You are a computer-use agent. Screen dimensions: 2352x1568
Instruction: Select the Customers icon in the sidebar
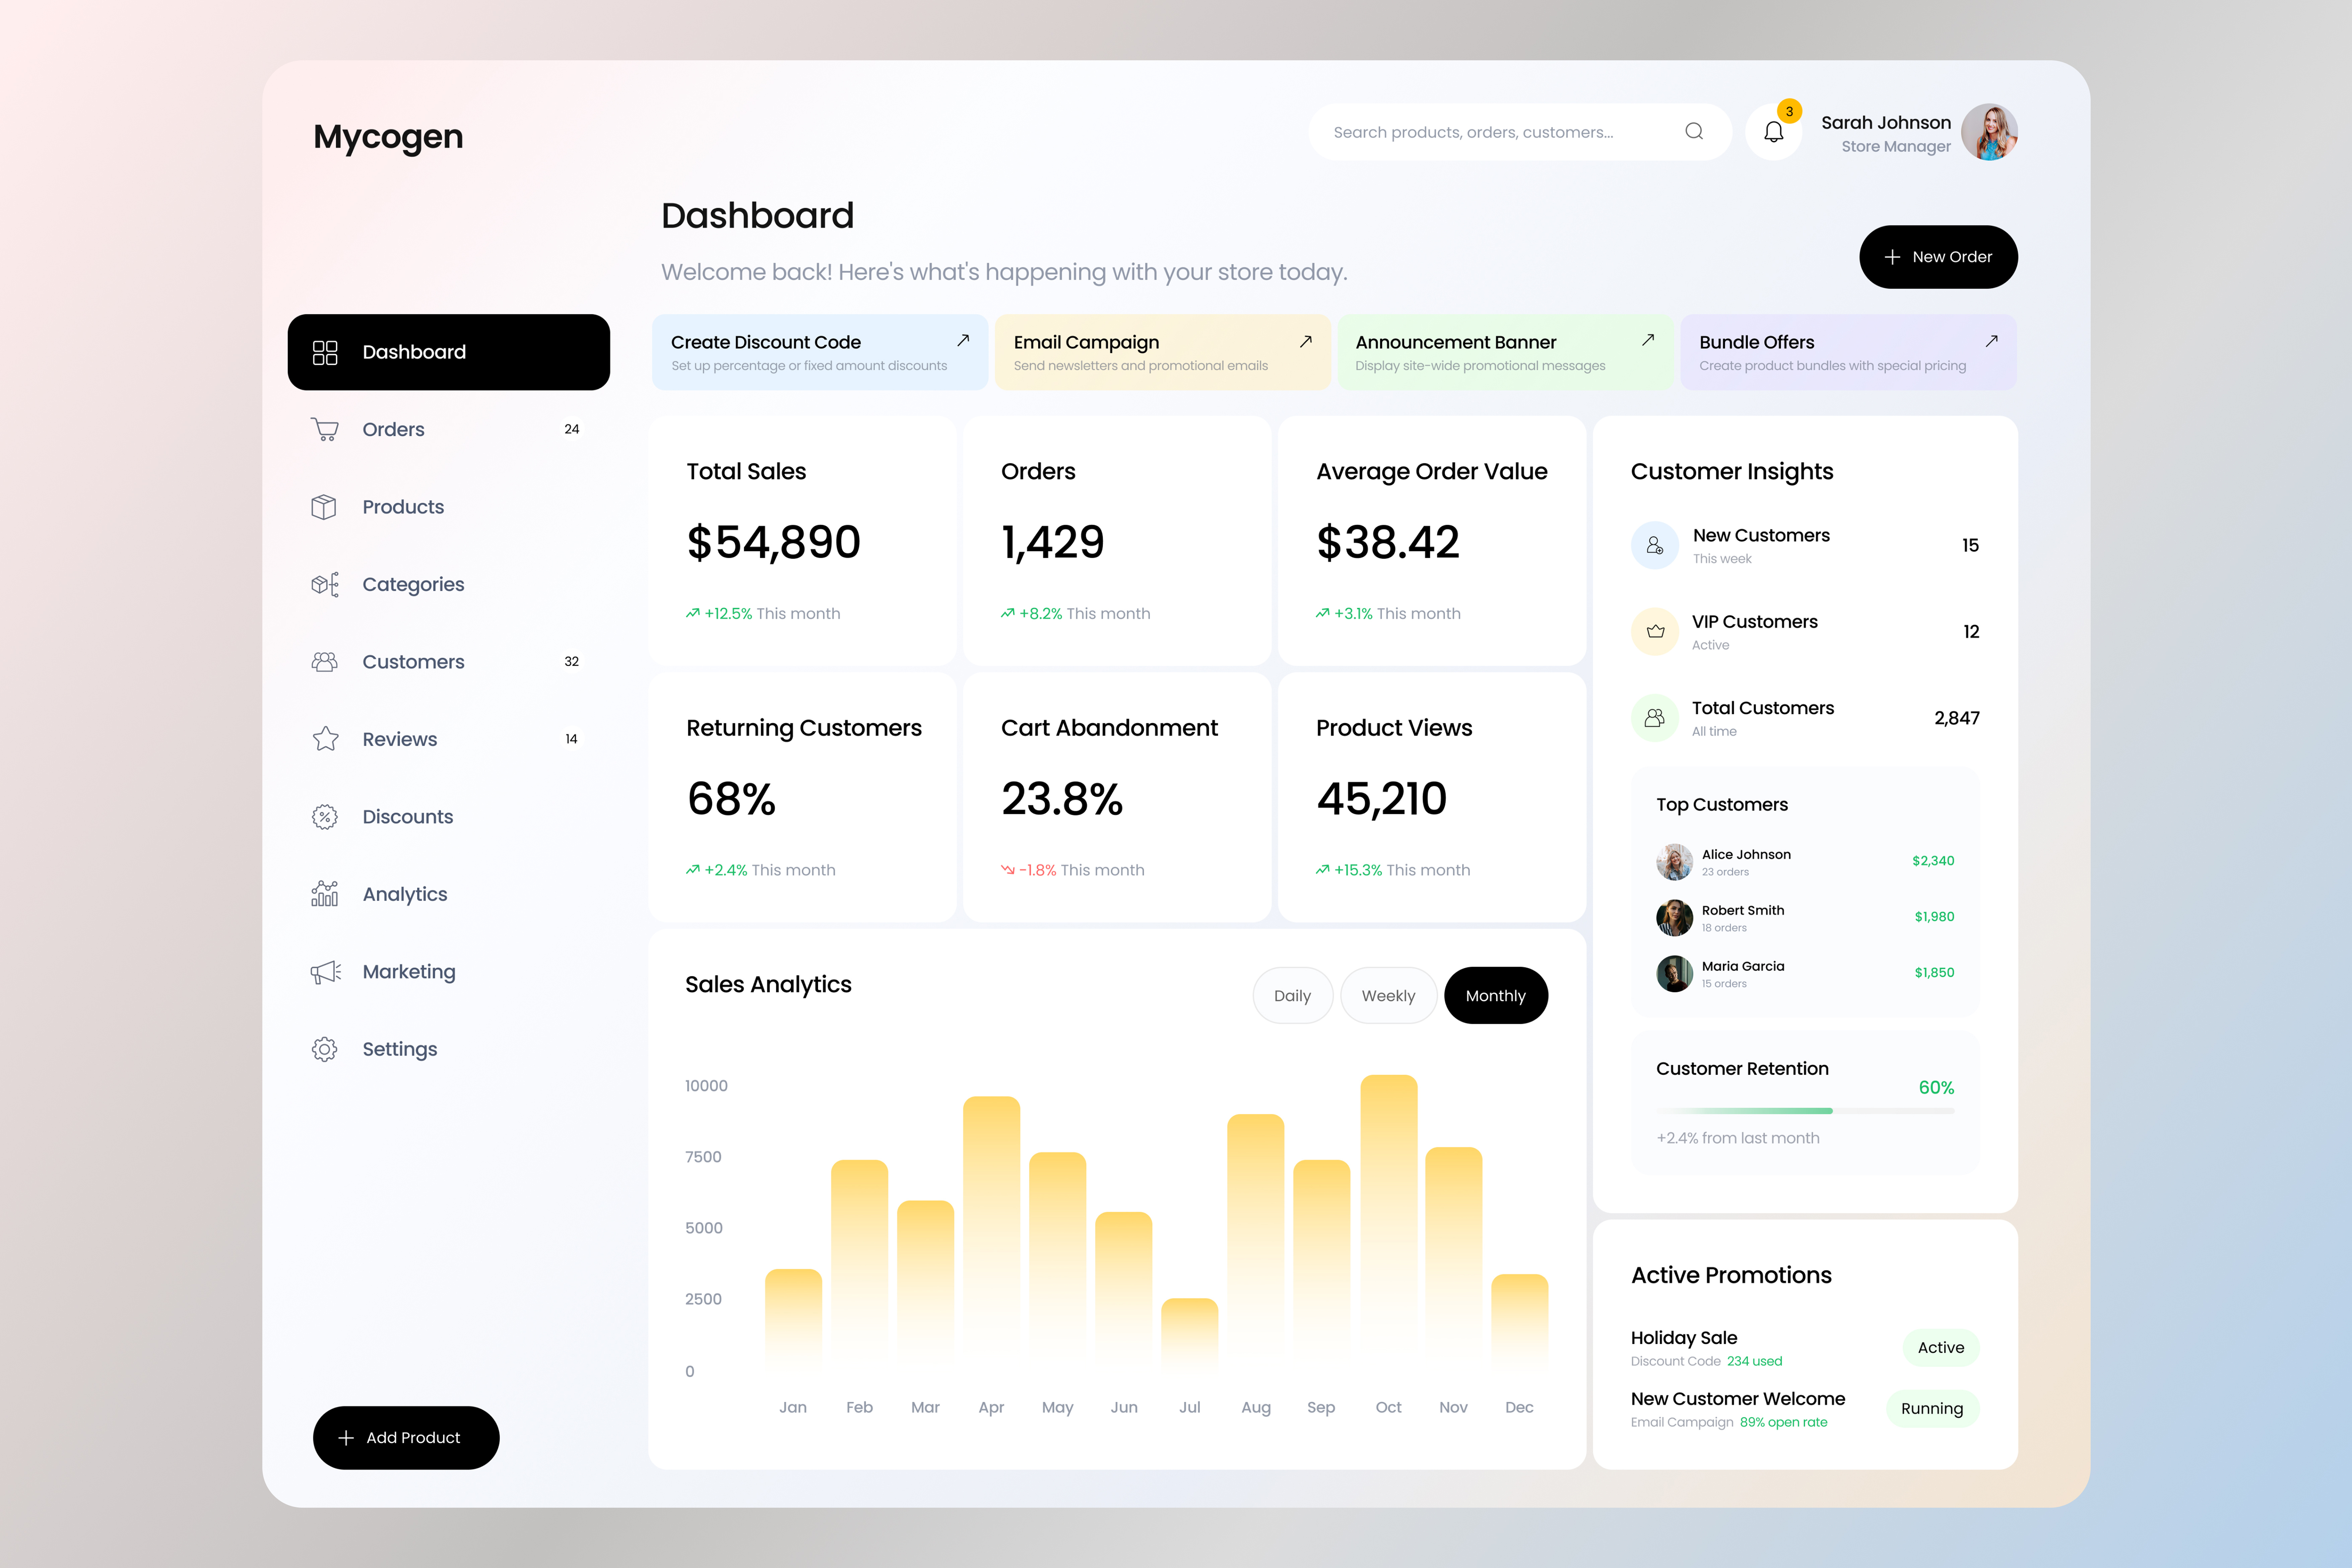[325, 661]
